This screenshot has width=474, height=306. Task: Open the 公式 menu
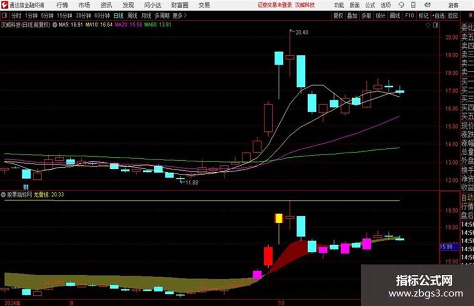tap(370, 5)
